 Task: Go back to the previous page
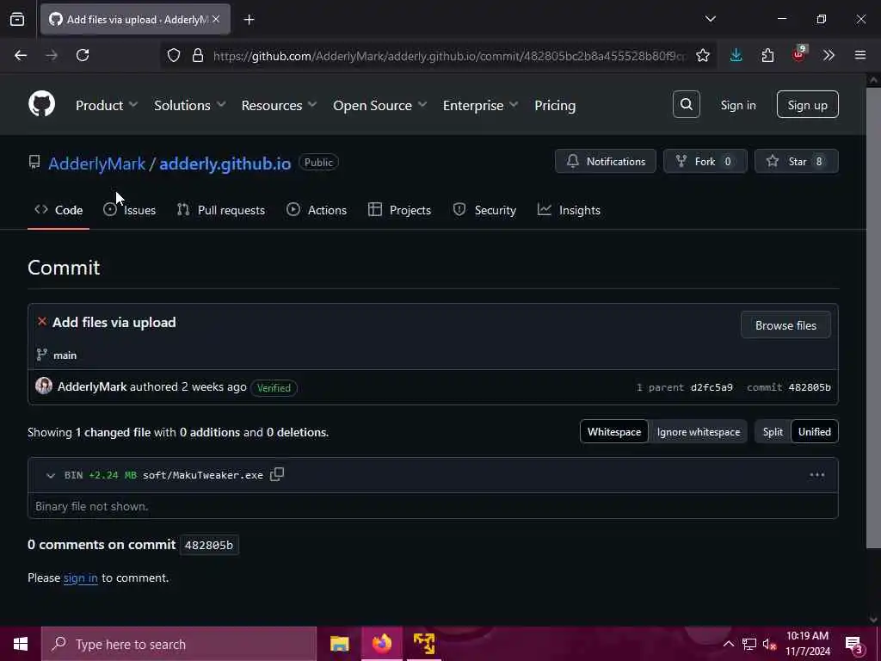[21, 55]
